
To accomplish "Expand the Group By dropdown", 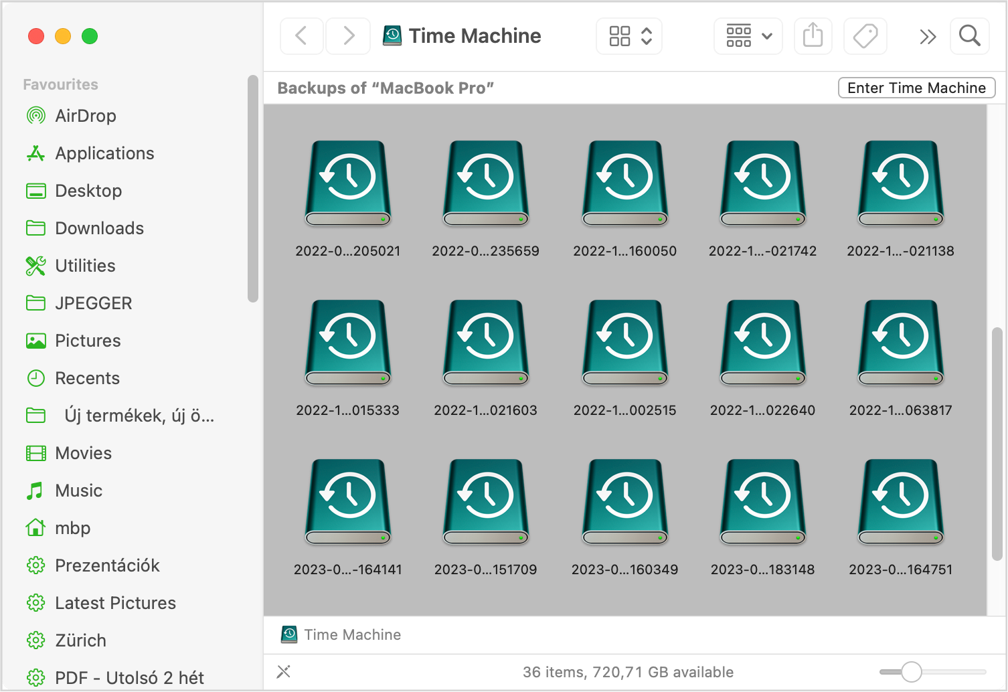I will pyautogui.click(x=748, y=35).
